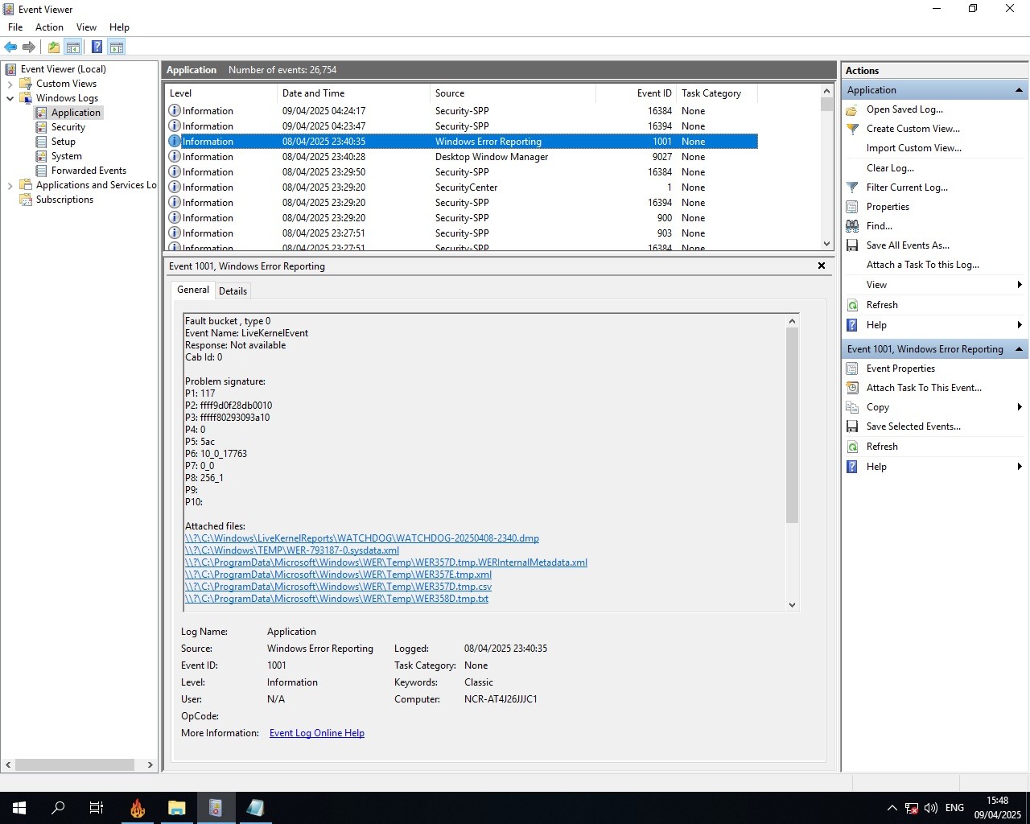Click Create Custom View funnel action

pos(913,129)
